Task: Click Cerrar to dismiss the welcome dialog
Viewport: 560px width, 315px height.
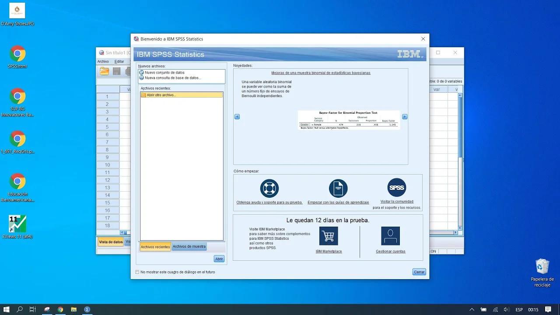Action: [418, 272]
